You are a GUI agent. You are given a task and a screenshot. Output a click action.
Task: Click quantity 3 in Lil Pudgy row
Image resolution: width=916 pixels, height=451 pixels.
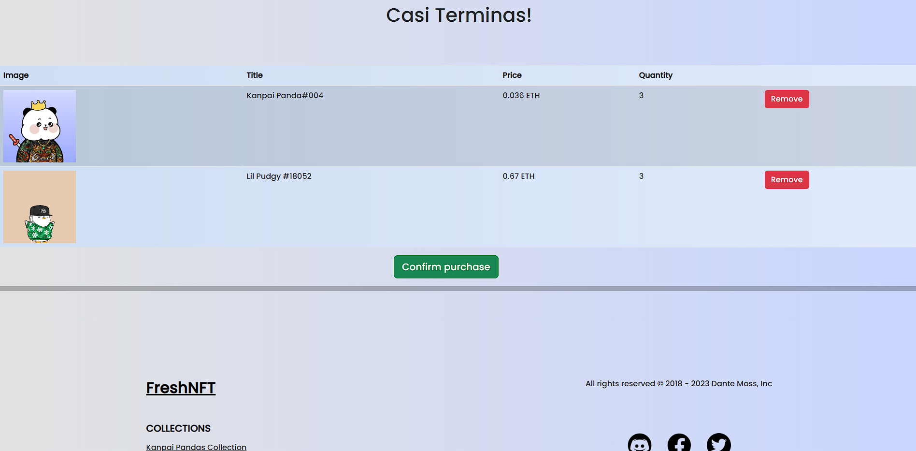(641, 176)
